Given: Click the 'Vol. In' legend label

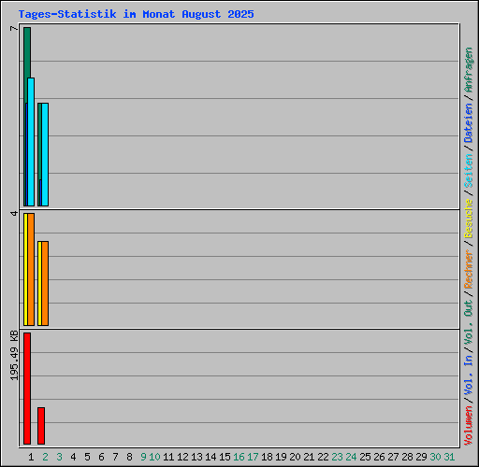Looking at the screenshot, I should pos(469,375).
